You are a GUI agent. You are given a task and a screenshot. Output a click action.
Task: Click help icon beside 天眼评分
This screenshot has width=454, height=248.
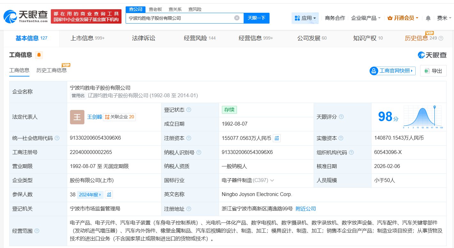click(x=341, y=117)
